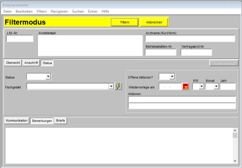The width and height of the screenshot is (242, 168).
Task: Click the Abbrechen button
Action: (x=154, y=22)
